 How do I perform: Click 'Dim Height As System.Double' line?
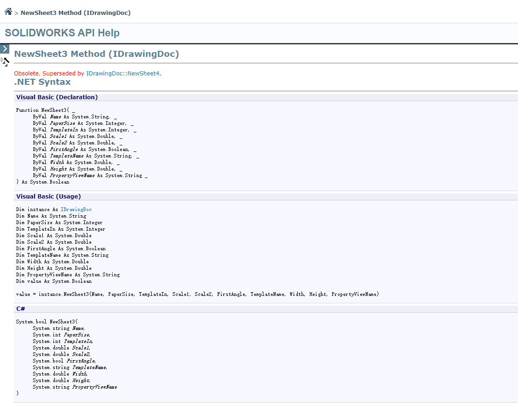(x=54, y=268)
